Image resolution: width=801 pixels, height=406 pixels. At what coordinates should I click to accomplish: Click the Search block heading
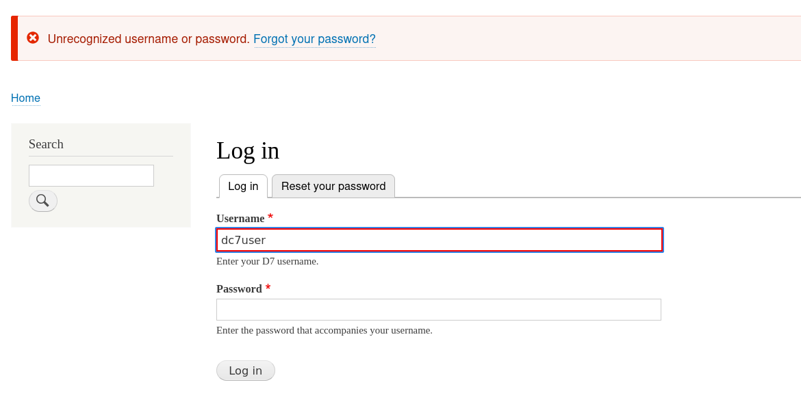point(46,144)
